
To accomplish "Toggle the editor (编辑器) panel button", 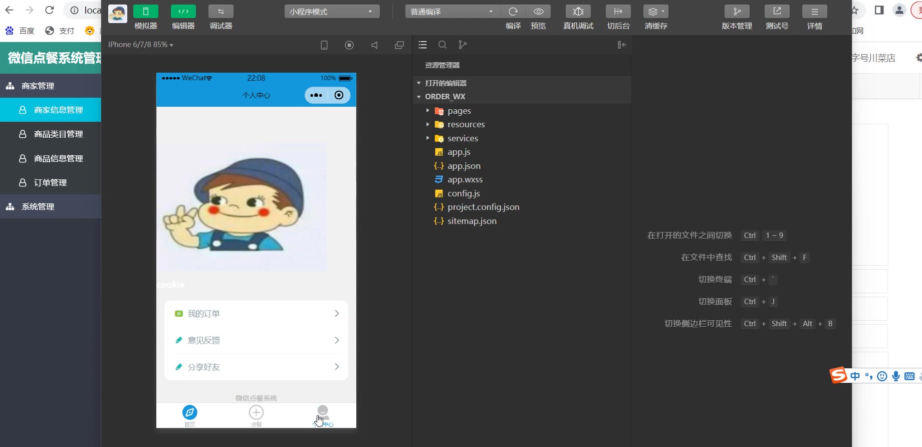I will [x=183, y=12].
